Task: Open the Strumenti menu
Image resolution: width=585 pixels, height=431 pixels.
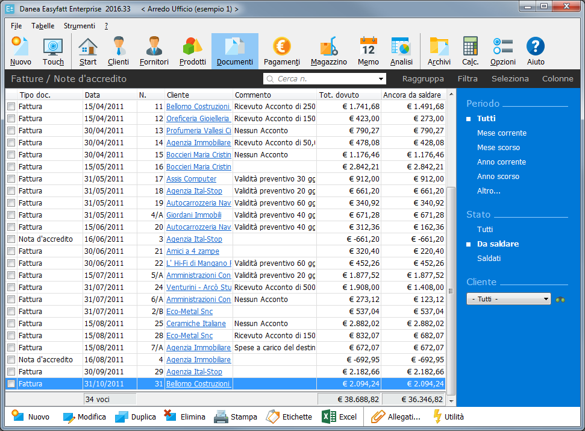Action: point(79,26)
